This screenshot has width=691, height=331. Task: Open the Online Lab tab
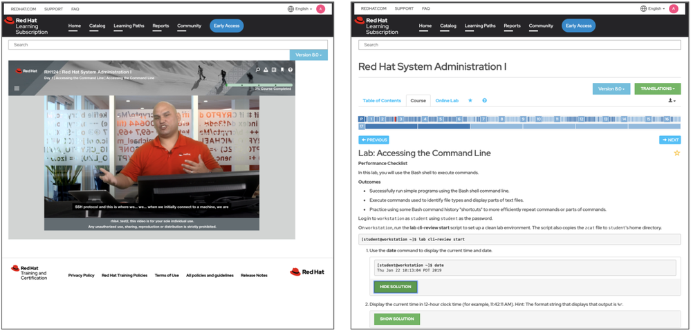point(447,101)
